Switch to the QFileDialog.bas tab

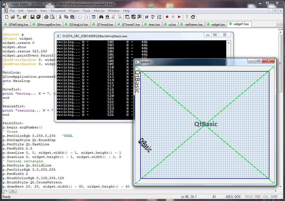(x=16, y=25)
